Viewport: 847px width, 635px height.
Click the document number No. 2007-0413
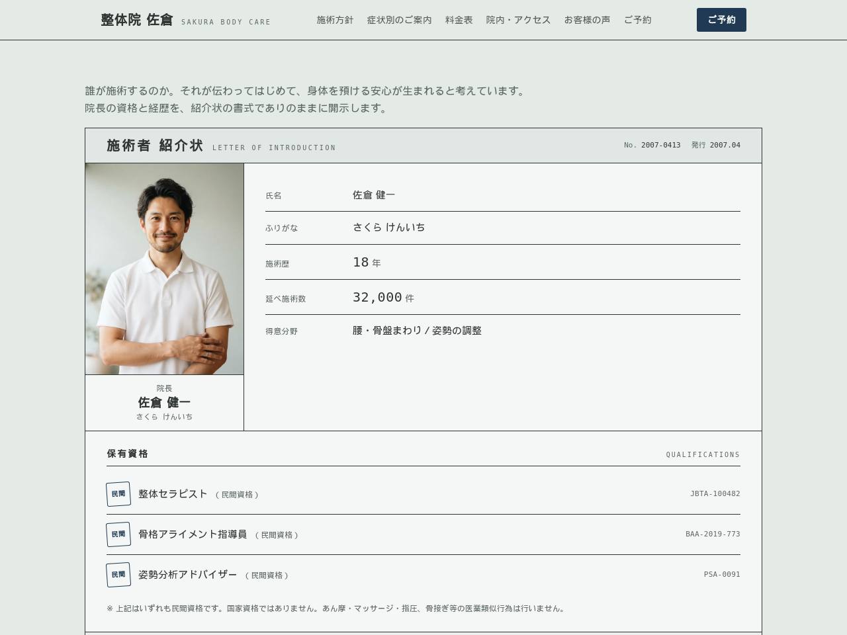click(x=652, y=145)
